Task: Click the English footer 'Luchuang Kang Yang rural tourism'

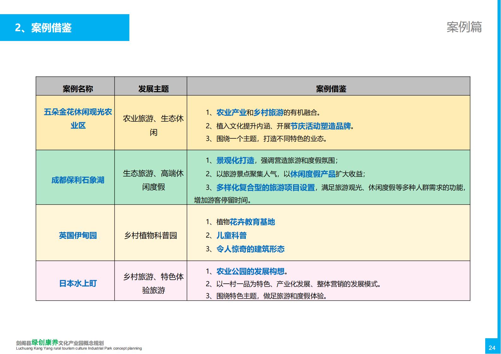Action: click(79, 348)
